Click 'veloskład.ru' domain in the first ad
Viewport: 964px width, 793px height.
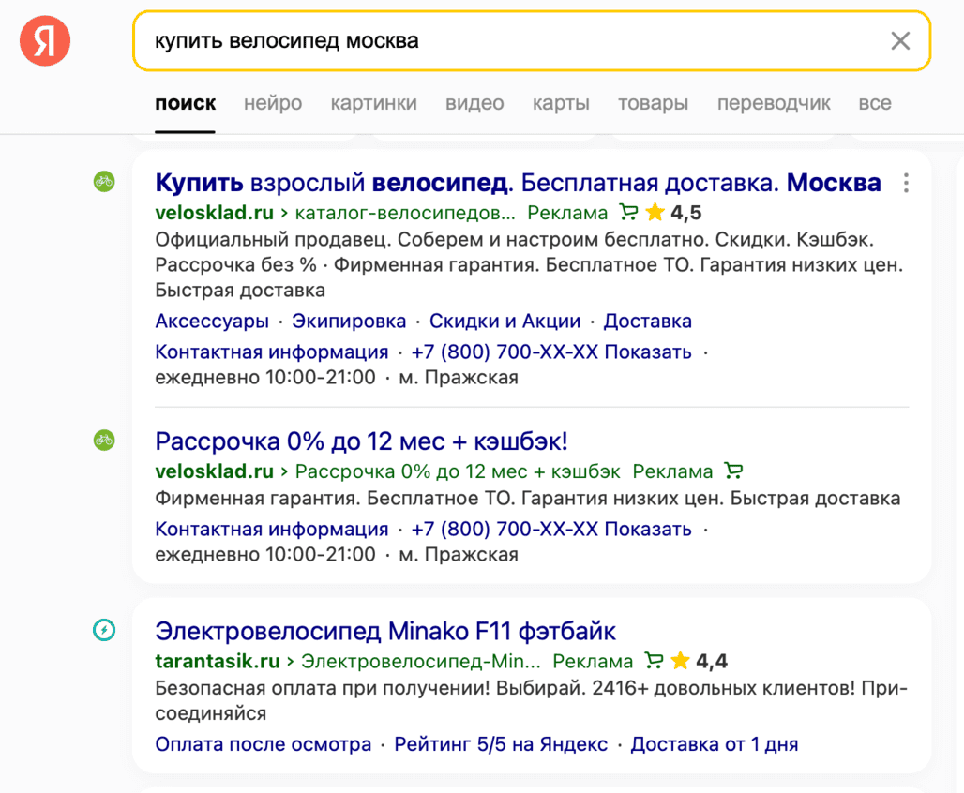pos(214,213)
